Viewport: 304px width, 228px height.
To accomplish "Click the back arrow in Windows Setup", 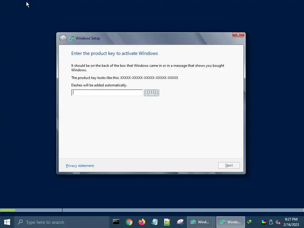I will (x=63, y=39).
